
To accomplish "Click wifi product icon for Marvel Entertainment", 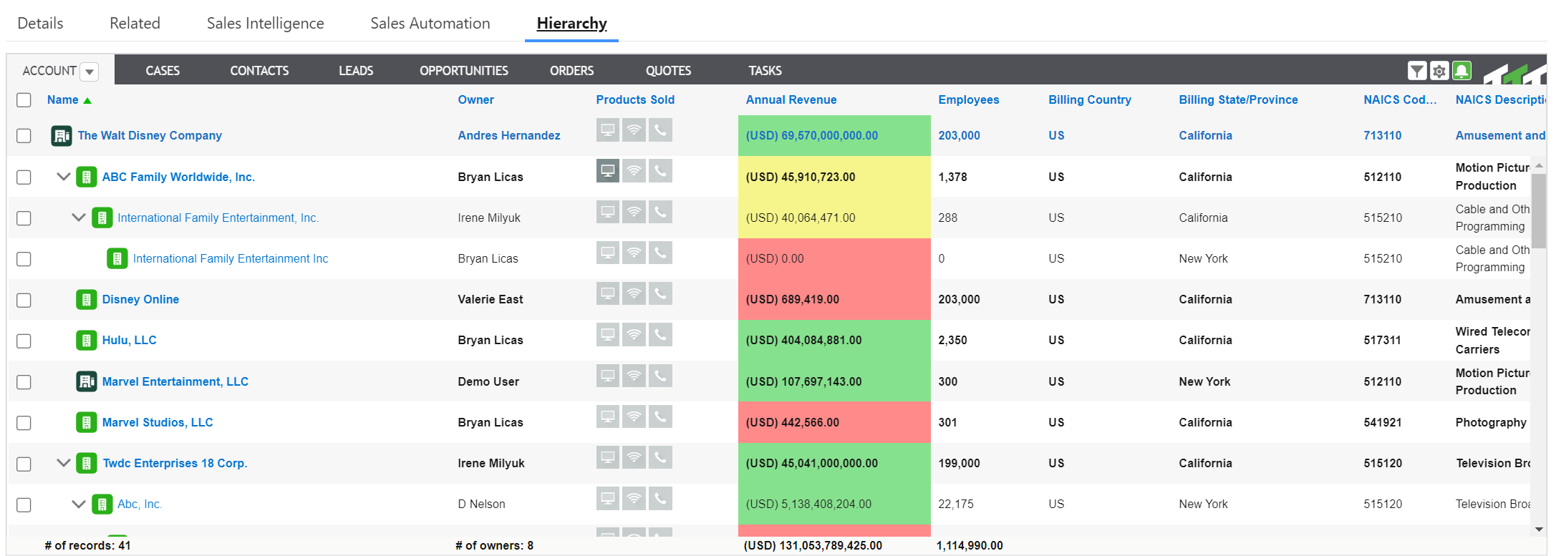I will [x=634, y=376].
